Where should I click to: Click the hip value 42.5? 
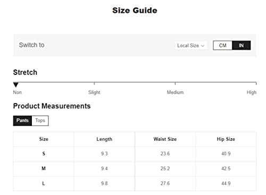[226, 168]
